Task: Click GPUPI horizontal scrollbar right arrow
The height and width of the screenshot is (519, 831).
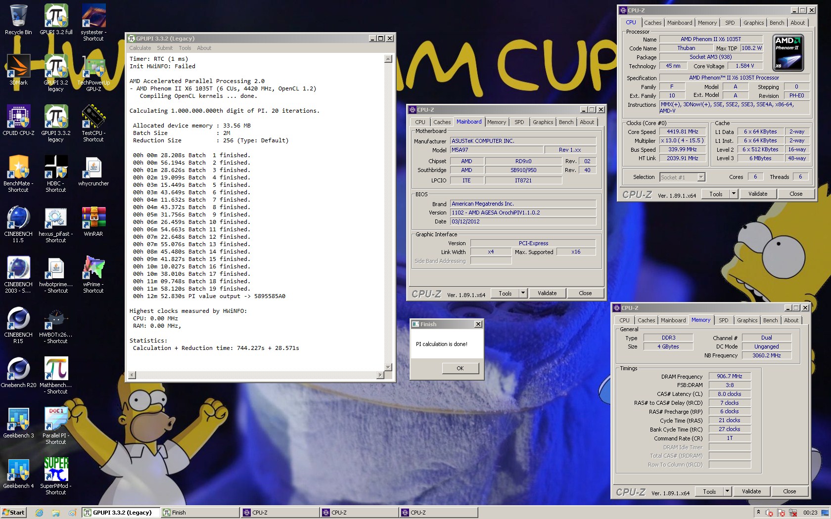Action: (380, 375)
